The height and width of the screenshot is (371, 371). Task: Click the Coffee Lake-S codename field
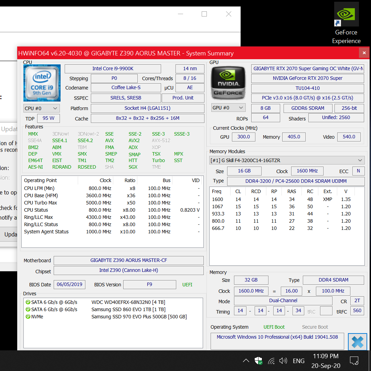point(126,87)
